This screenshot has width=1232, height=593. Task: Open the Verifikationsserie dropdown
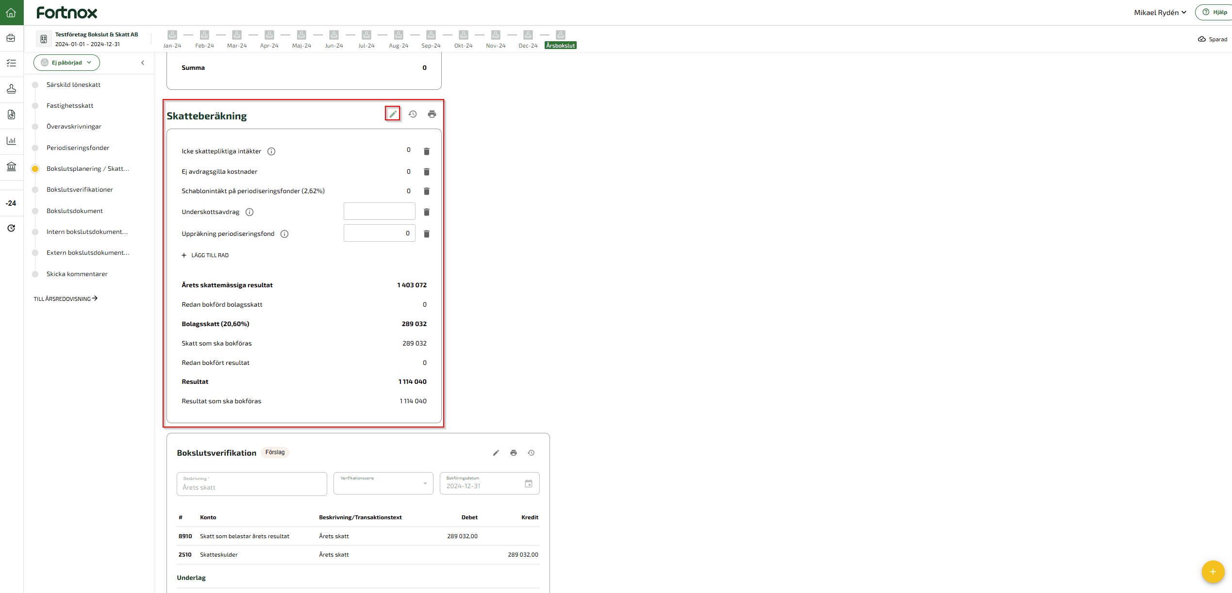[x=383, y=483]
